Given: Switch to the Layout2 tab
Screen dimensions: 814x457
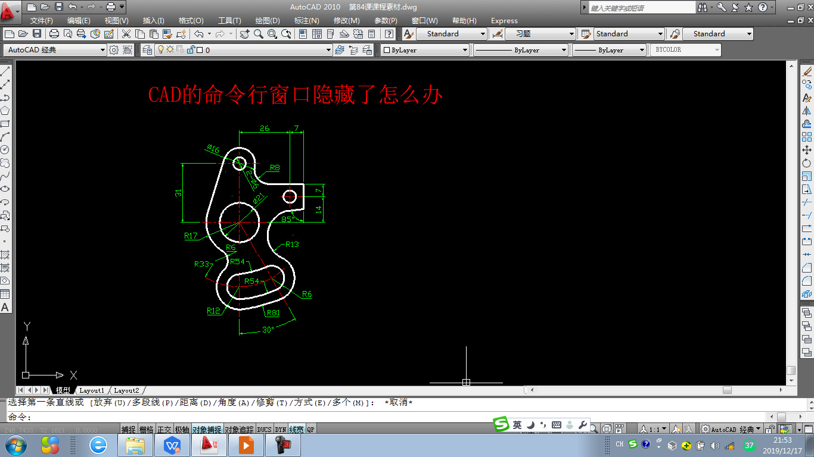Looking at the screenshot, I should click(x=126, y=390).
